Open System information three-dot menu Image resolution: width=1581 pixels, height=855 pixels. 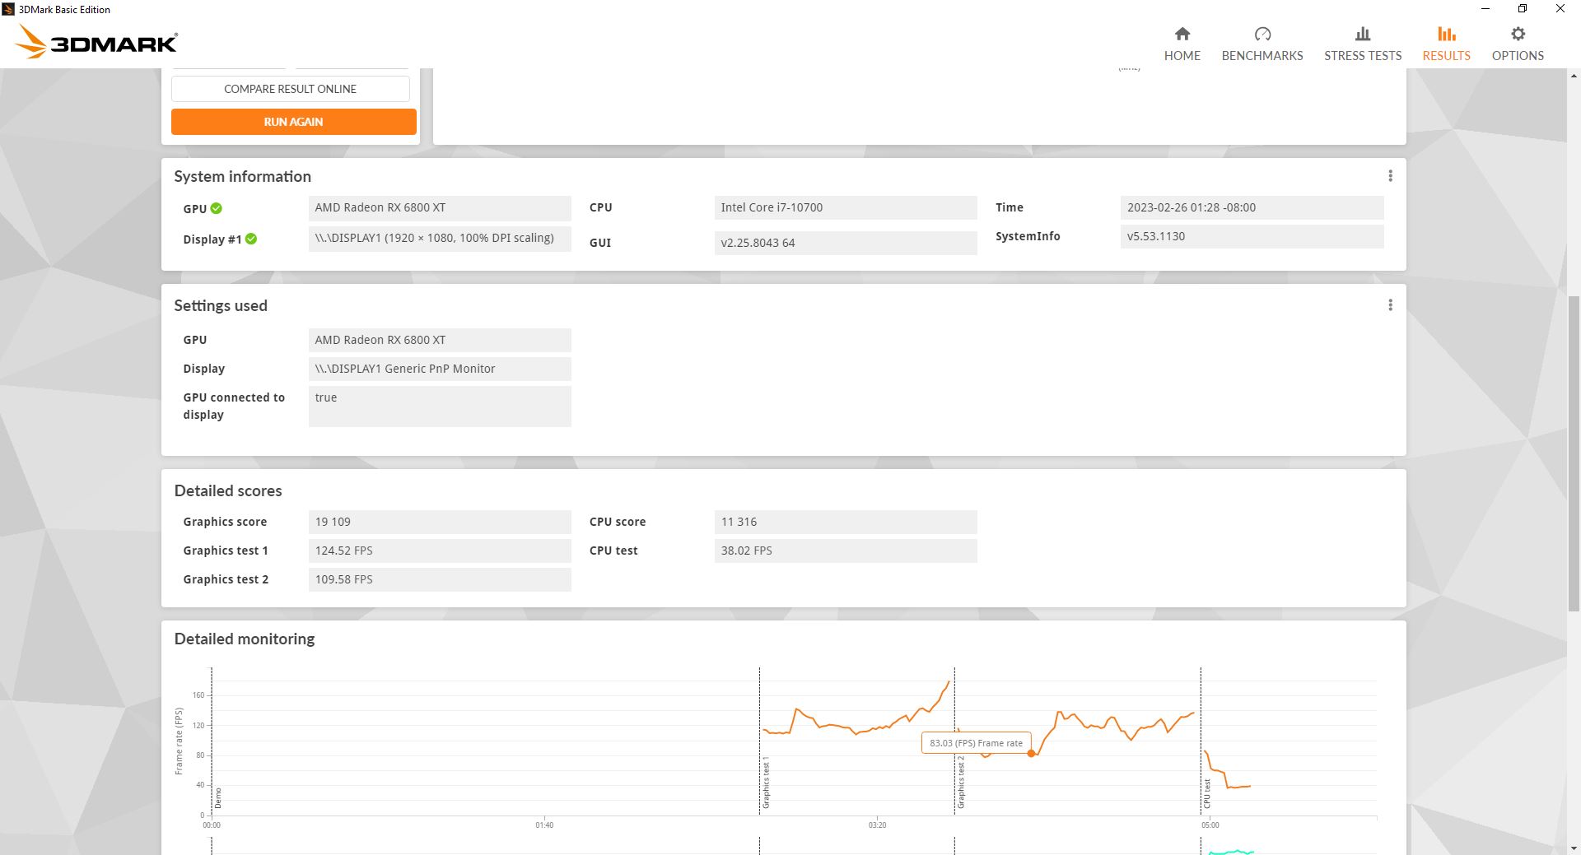(1390, 176)
